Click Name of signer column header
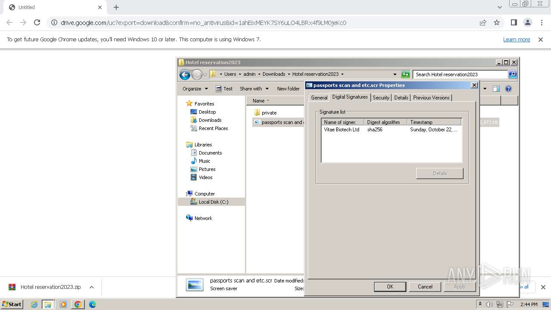The width and height of the screenshot is (551, 310). tap(343, 122)
